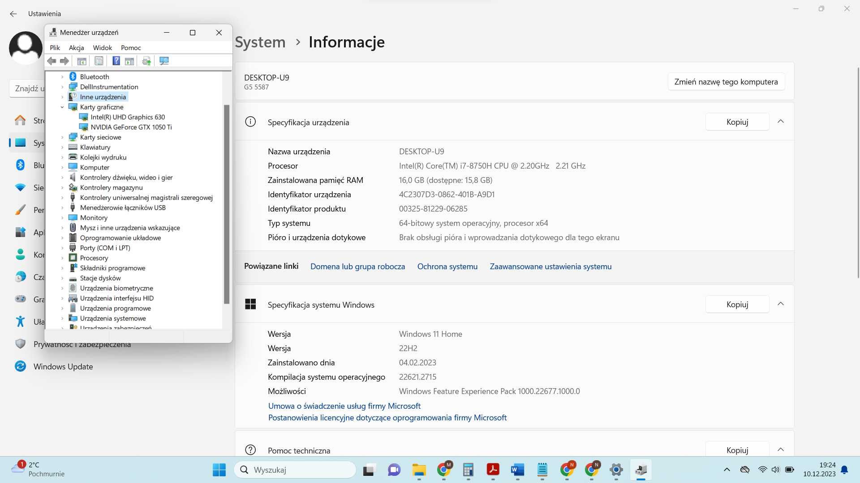Click the Help icon in Device Manager toolbar
This screenshot has height=483, width=860.
[116, 61]
